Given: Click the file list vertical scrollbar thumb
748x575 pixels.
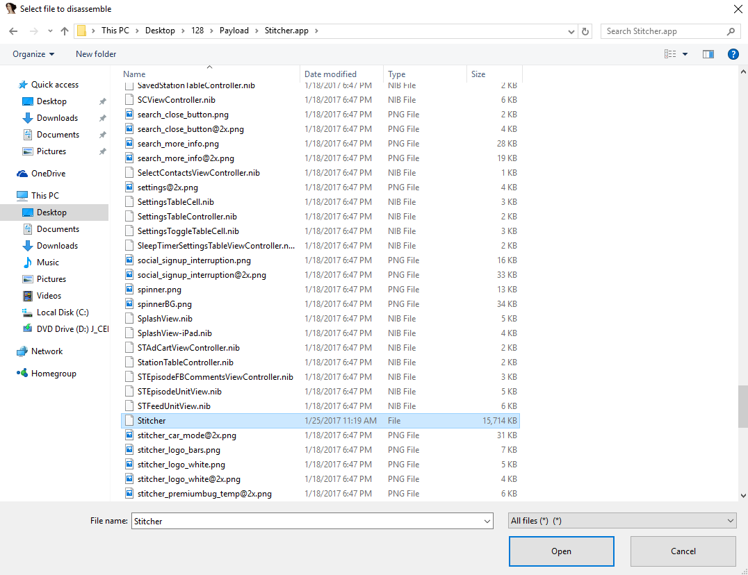Looking at the screenshot, I should click(x=742, y=406).
